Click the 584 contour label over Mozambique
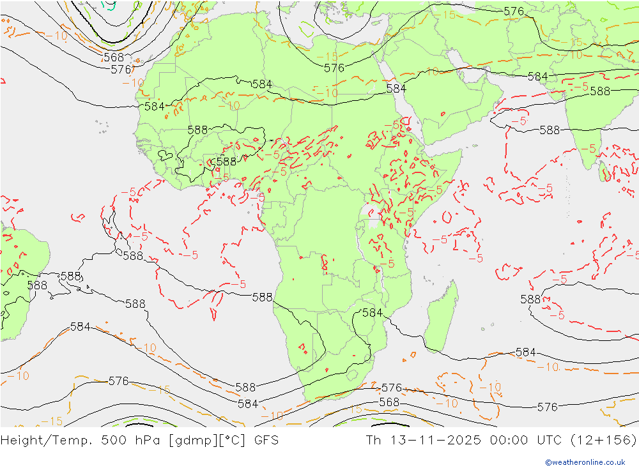Image resolution: width=639 pixels, height=468 pixels. [x=373, y=312]
